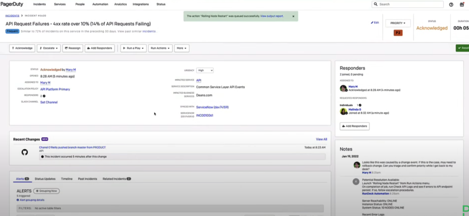Screen dimensions: 469x216
Task: Open the API Platform Primary escalation policy
Action: (x=55, y=89)
